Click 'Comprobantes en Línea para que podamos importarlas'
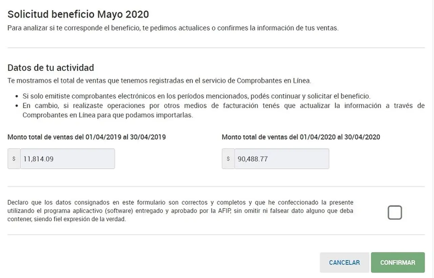This screenshot has height=278, width=434. pyautogui.click(x=108, y=115)
